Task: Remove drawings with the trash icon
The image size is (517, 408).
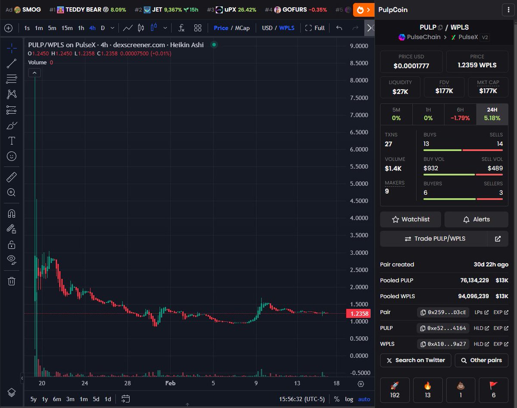Action: coord(12,281)
